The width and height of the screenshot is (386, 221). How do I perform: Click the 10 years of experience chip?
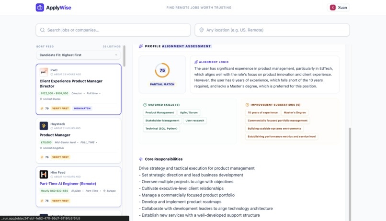(262, 112)
